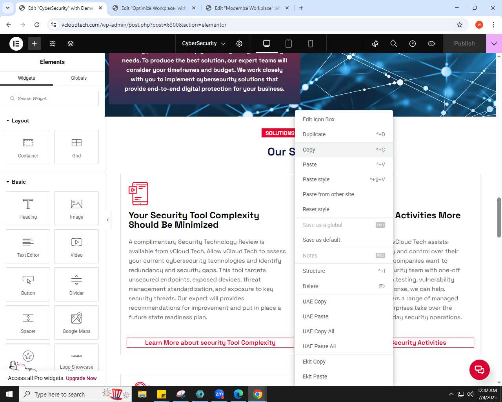This screenshot has height=402, width=502.
Task: Select the Heading widget
Action: pos(28,208)
